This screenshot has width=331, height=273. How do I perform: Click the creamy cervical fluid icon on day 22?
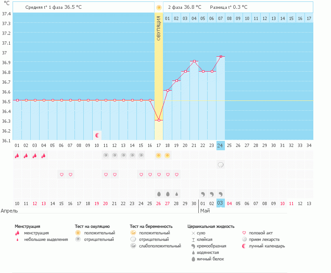203,193
